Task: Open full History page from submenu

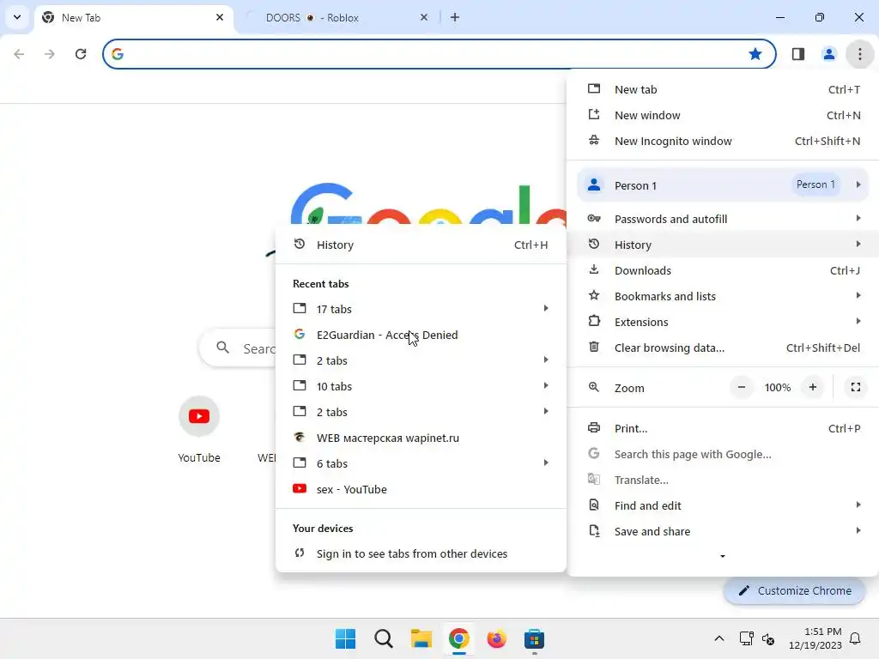Action: point(421,245)
